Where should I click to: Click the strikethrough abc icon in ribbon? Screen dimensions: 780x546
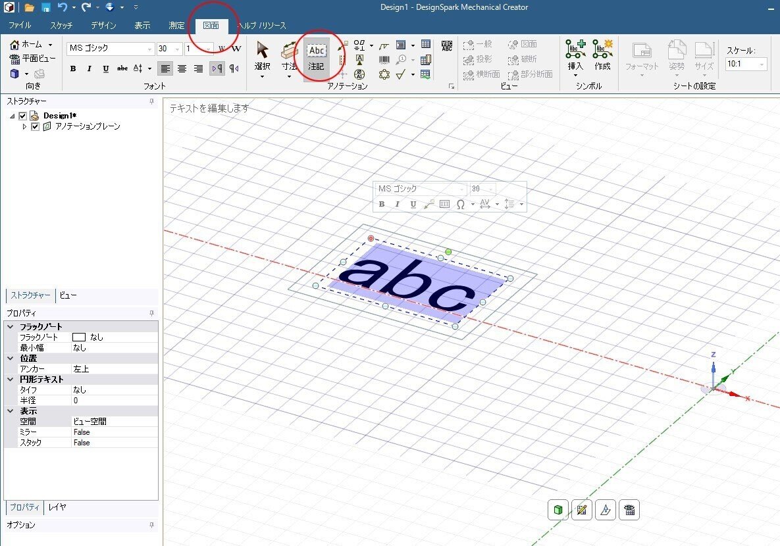tap(122, 68)
